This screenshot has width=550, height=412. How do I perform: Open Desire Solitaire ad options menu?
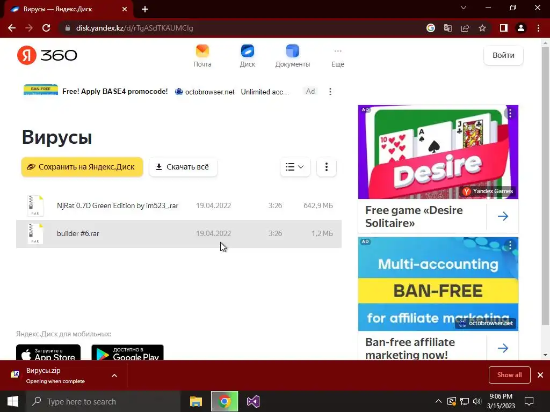tap(510, 113)
